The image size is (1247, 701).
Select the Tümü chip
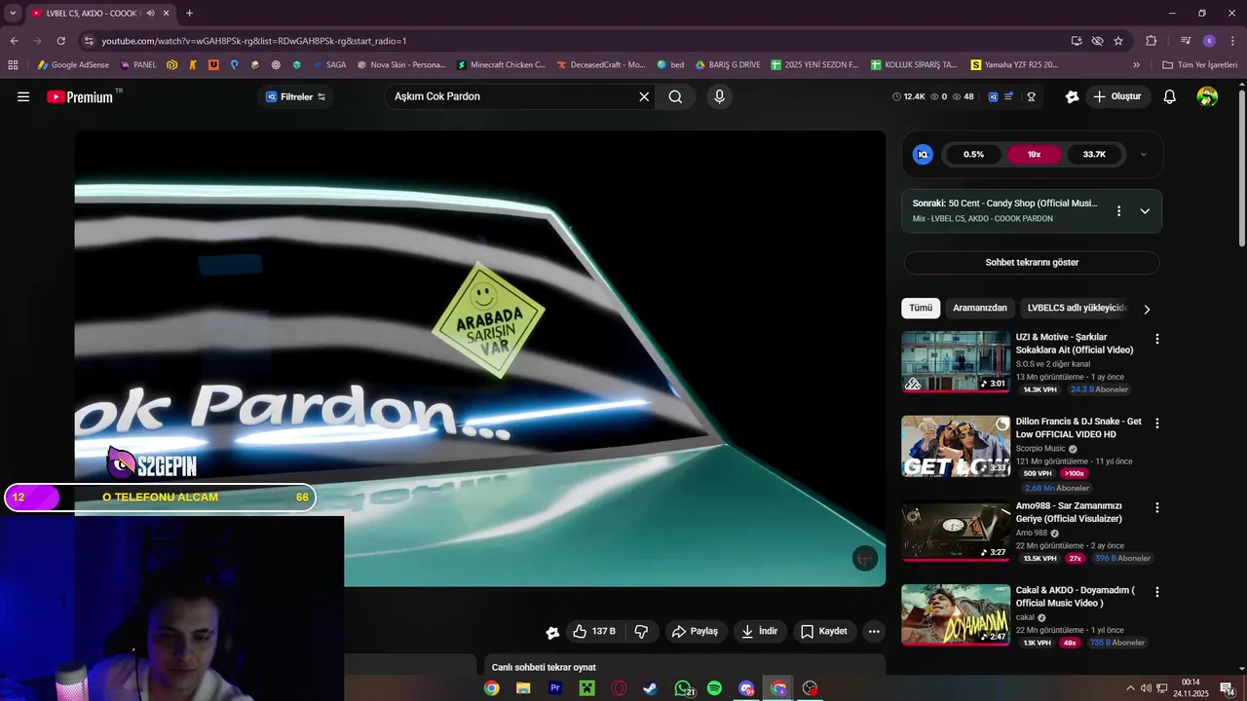pos(921,308)
